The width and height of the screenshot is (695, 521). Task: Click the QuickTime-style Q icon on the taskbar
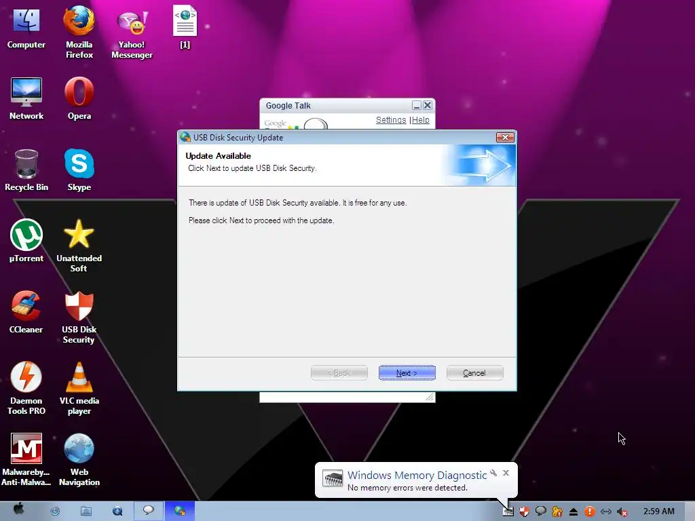pyautogui.click(x=117, y=512)
